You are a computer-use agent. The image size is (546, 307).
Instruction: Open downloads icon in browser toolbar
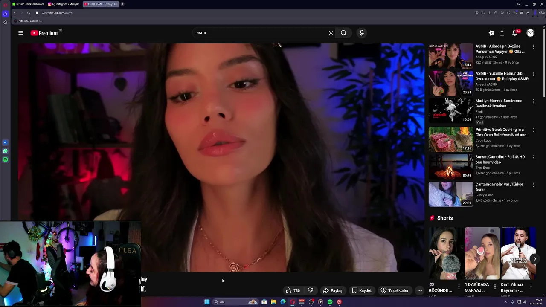pyautogui.click(x=515, y=13)
